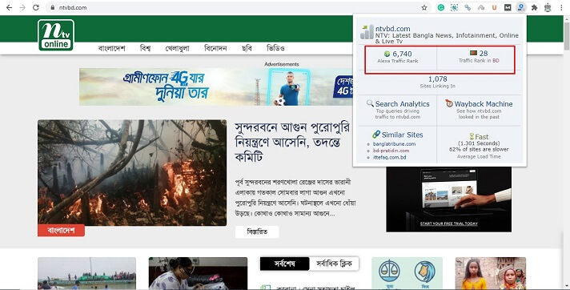Bookmark this page with the star
This screenshot has width=570, height=290.
424,7
